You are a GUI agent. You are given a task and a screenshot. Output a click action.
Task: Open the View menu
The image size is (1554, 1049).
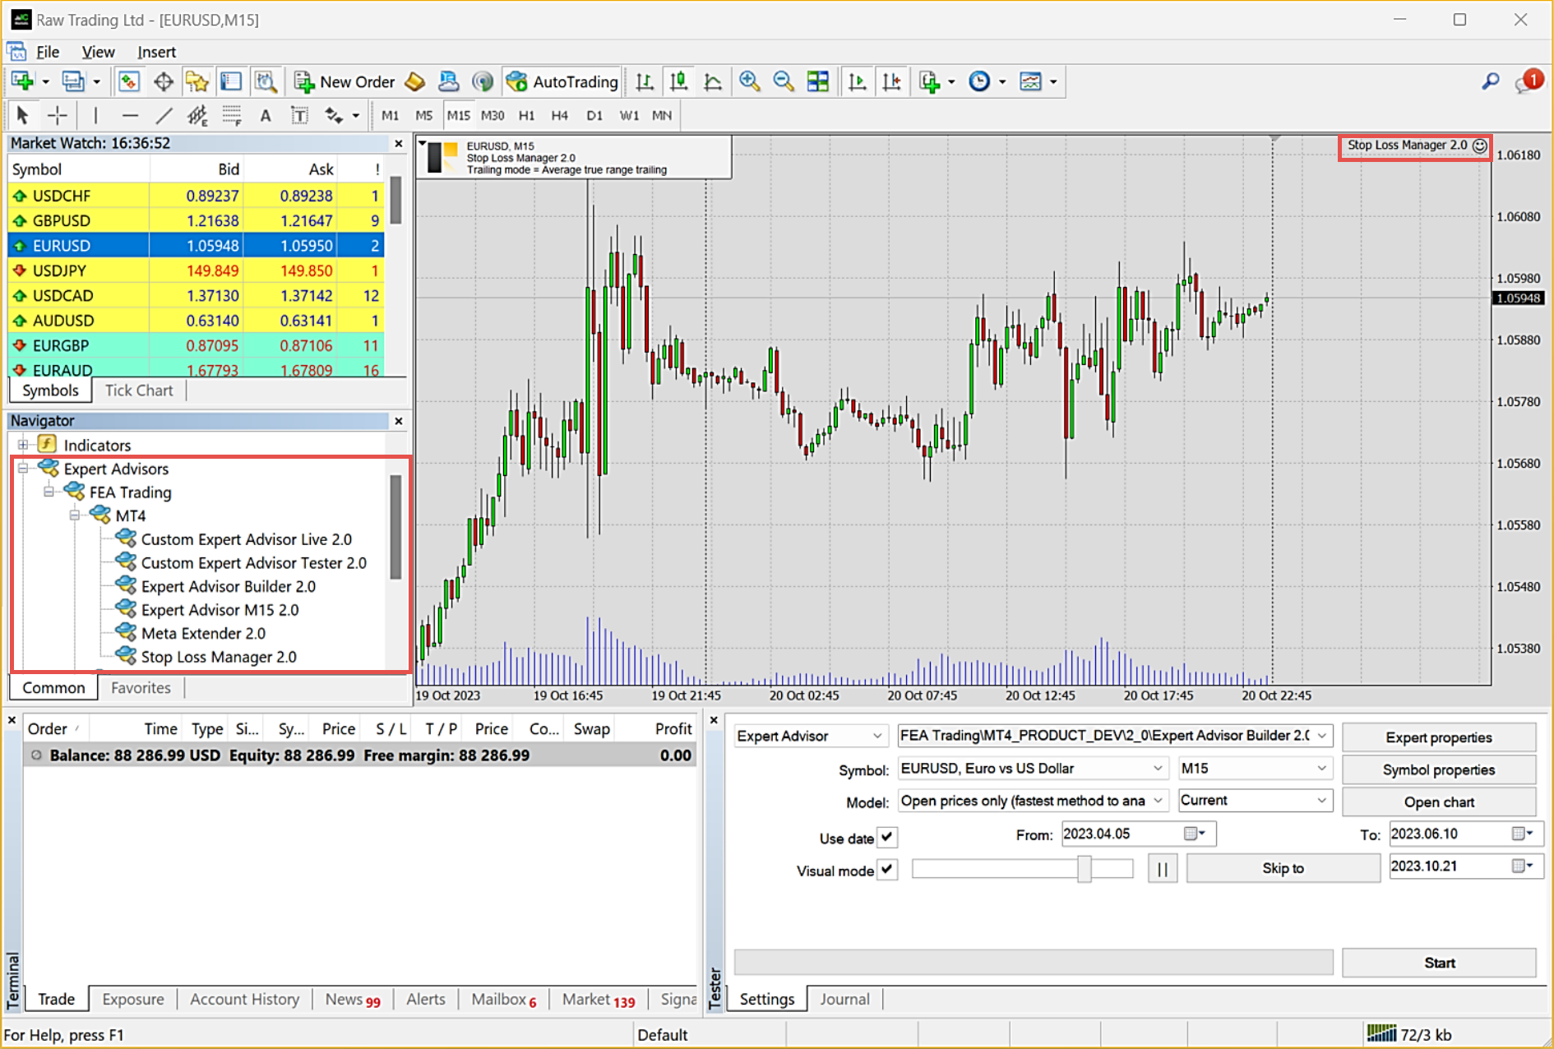coord(98,52)
